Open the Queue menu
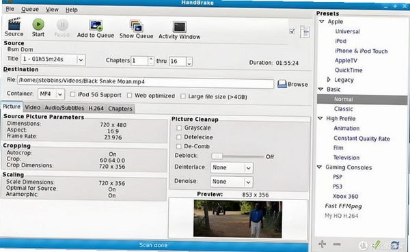This screenshot has height=252, width=410. click(30, 9)
